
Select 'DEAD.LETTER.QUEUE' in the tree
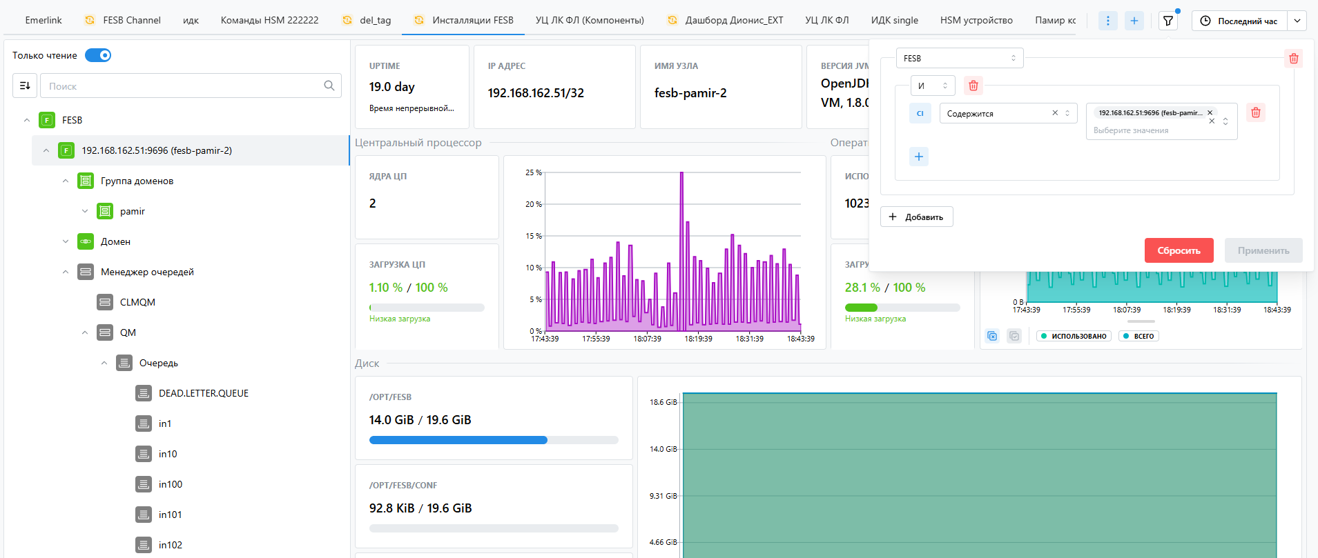click(x=203, y=393)
